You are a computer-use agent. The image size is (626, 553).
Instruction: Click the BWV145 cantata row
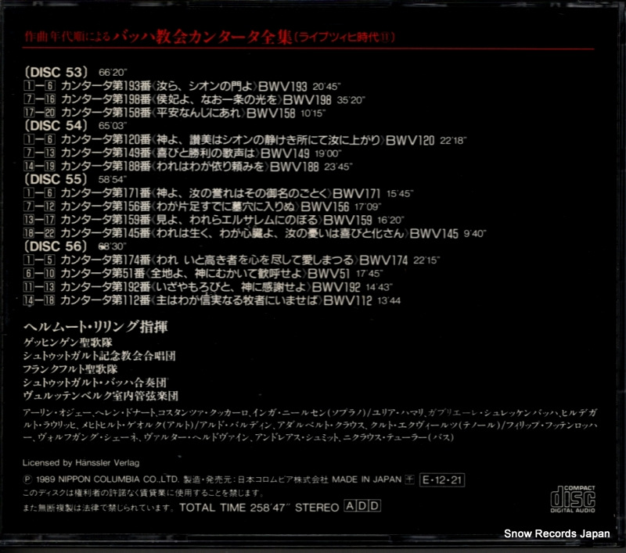click(255, 233)
